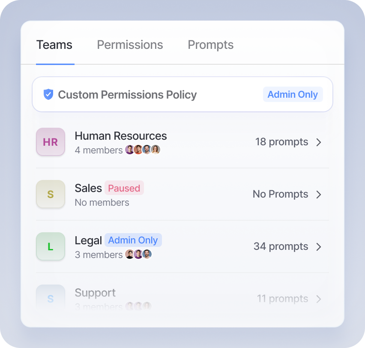Click the Legal team L avatar icon
The width and height of the screenshot is (365, 348).
(x=51, y=246)
